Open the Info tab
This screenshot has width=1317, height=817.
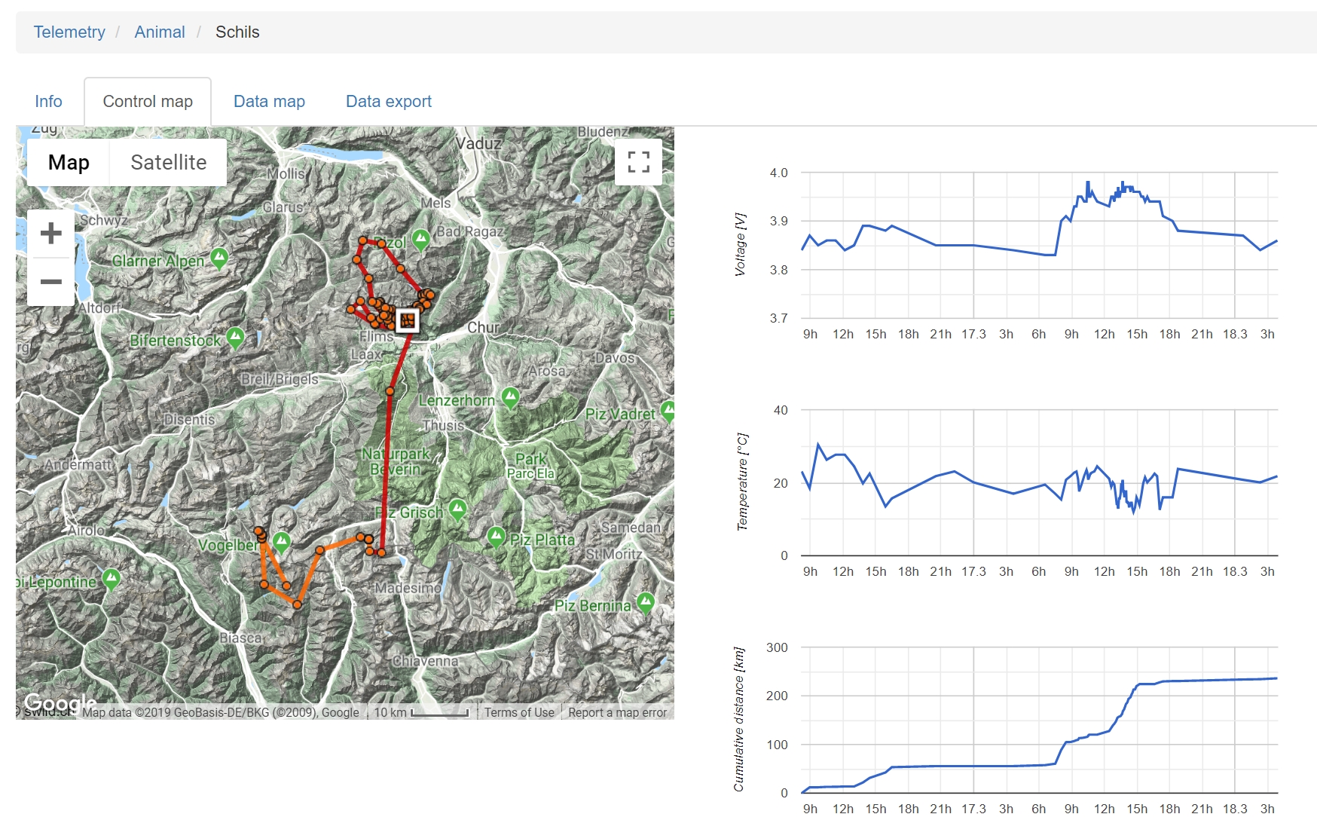48,101
